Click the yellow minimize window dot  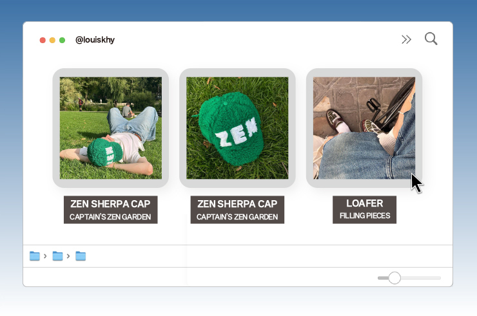tap(52, 40)
